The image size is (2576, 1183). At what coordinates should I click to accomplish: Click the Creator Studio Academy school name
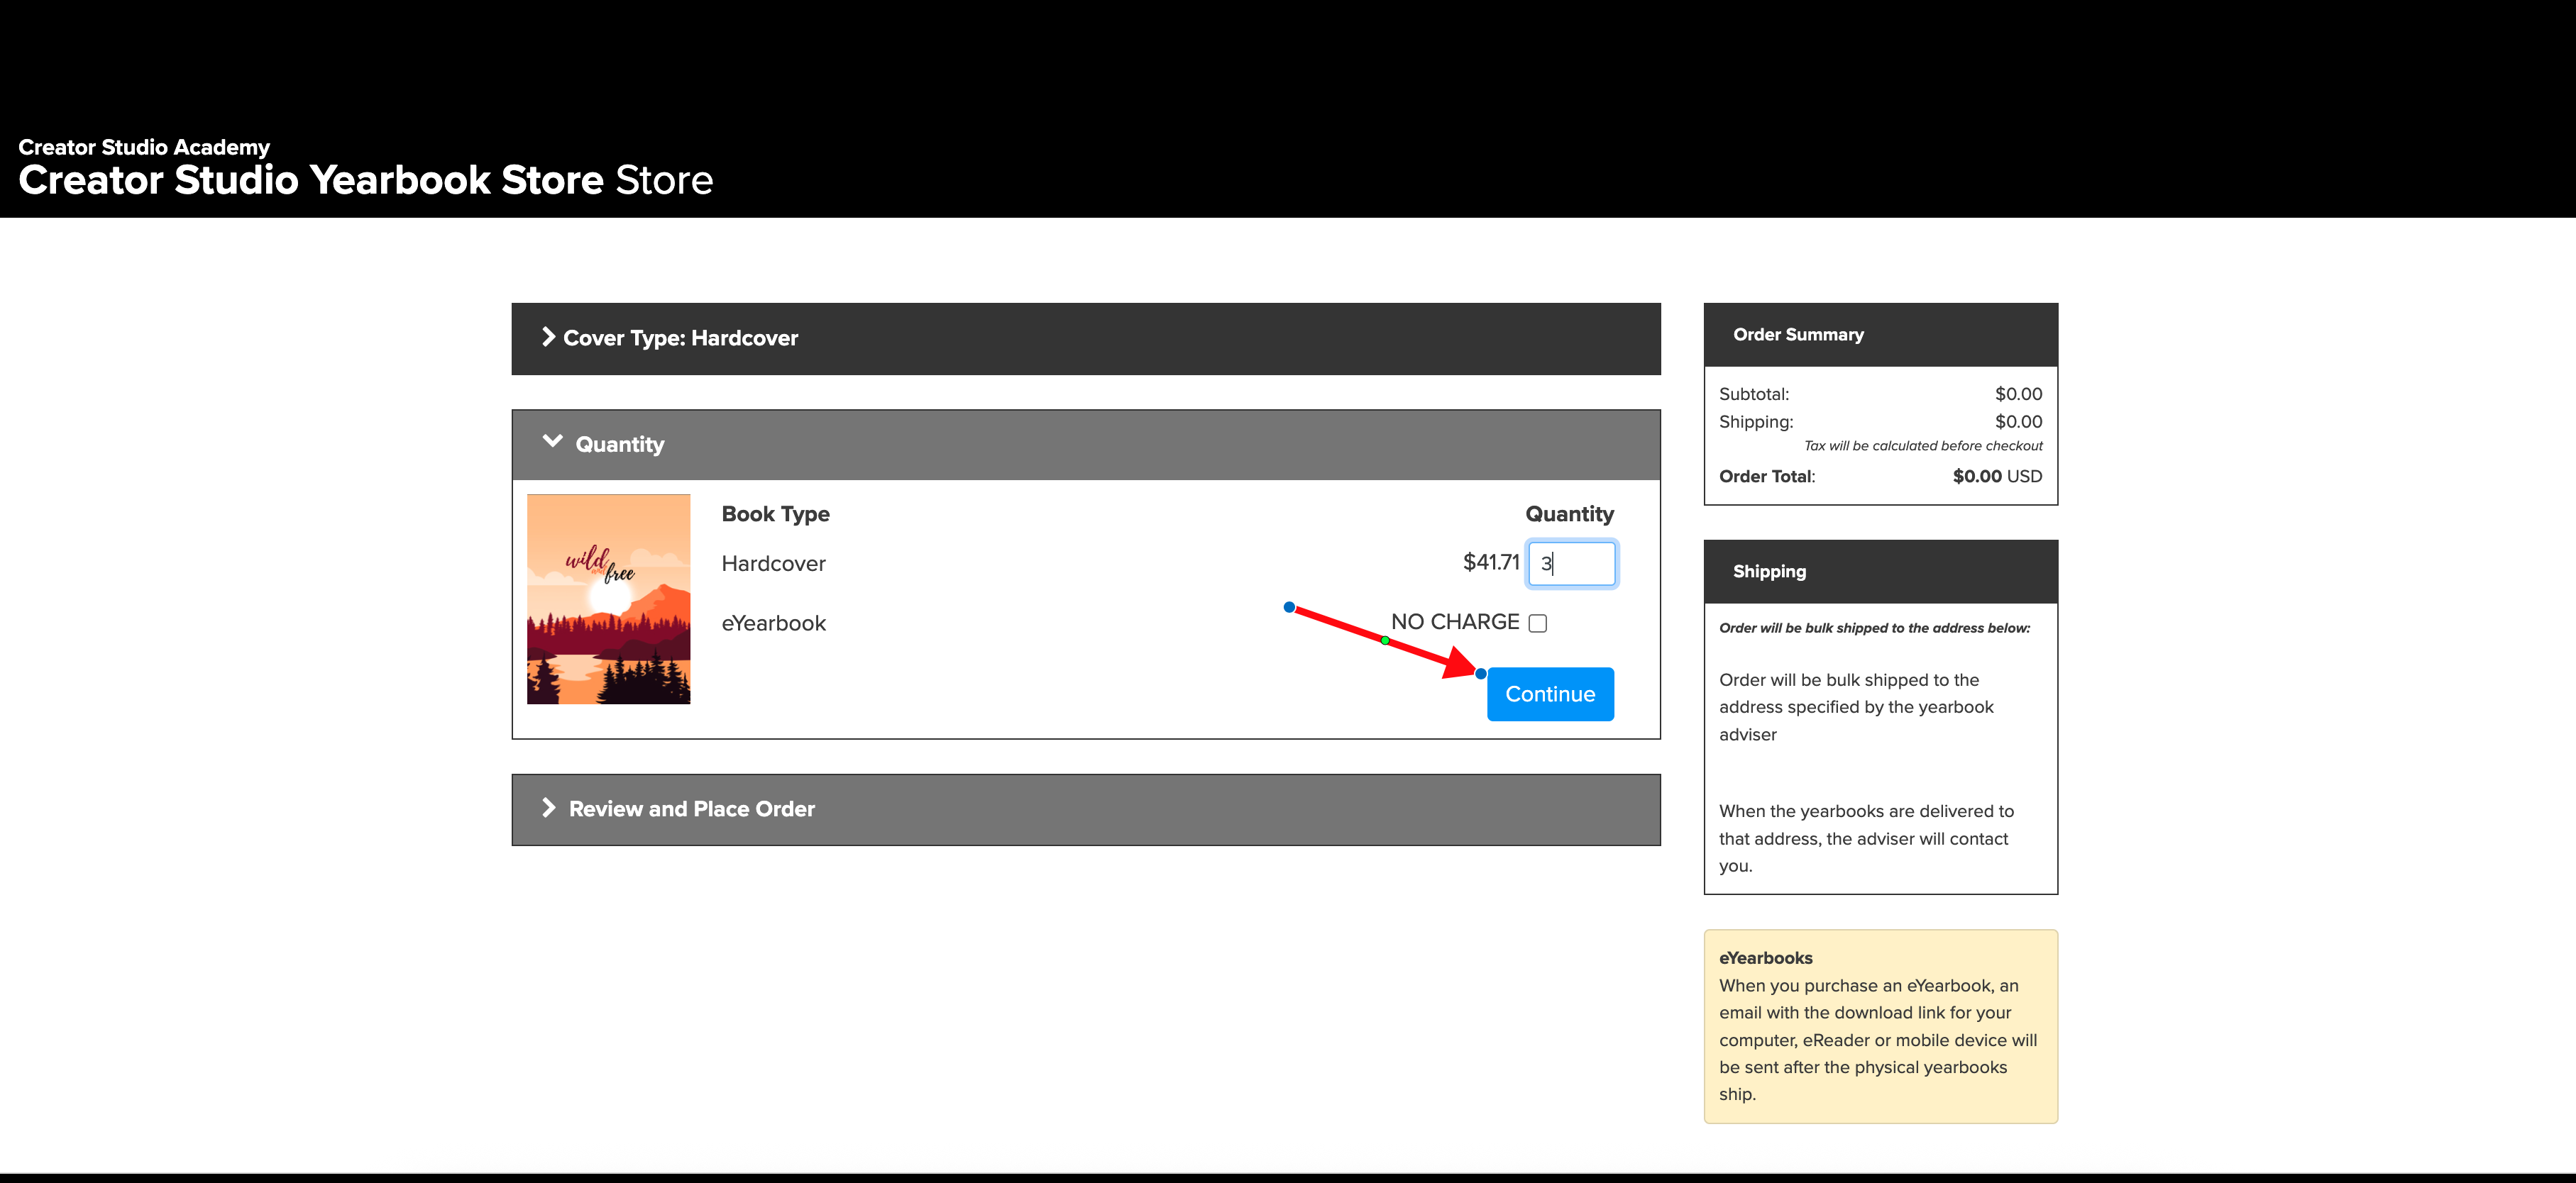click(x=144, y=147)
